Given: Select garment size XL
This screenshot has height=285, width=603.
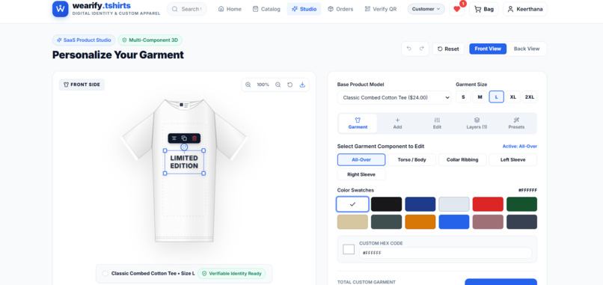Looking at the screenshot, I should [x=513, y=97].
